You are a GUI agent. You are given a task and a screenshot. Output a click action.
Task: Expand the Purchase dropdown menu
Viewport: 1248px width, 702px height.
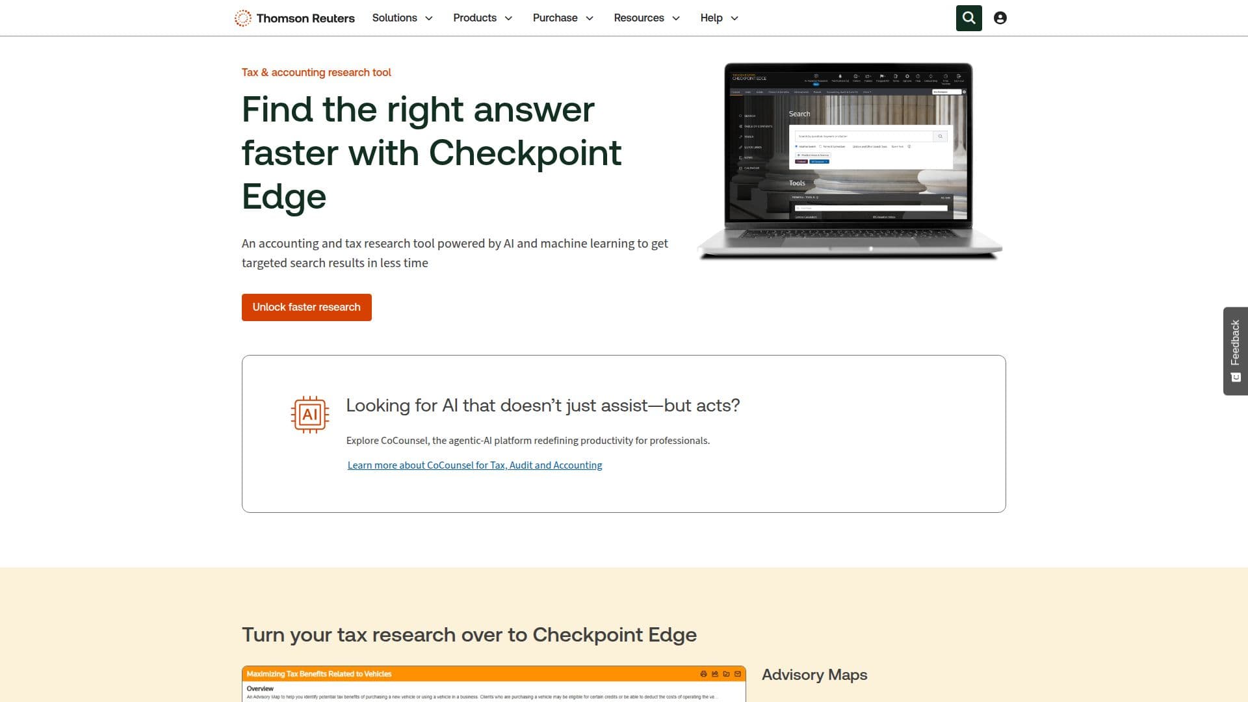click(x=563, y=18)
